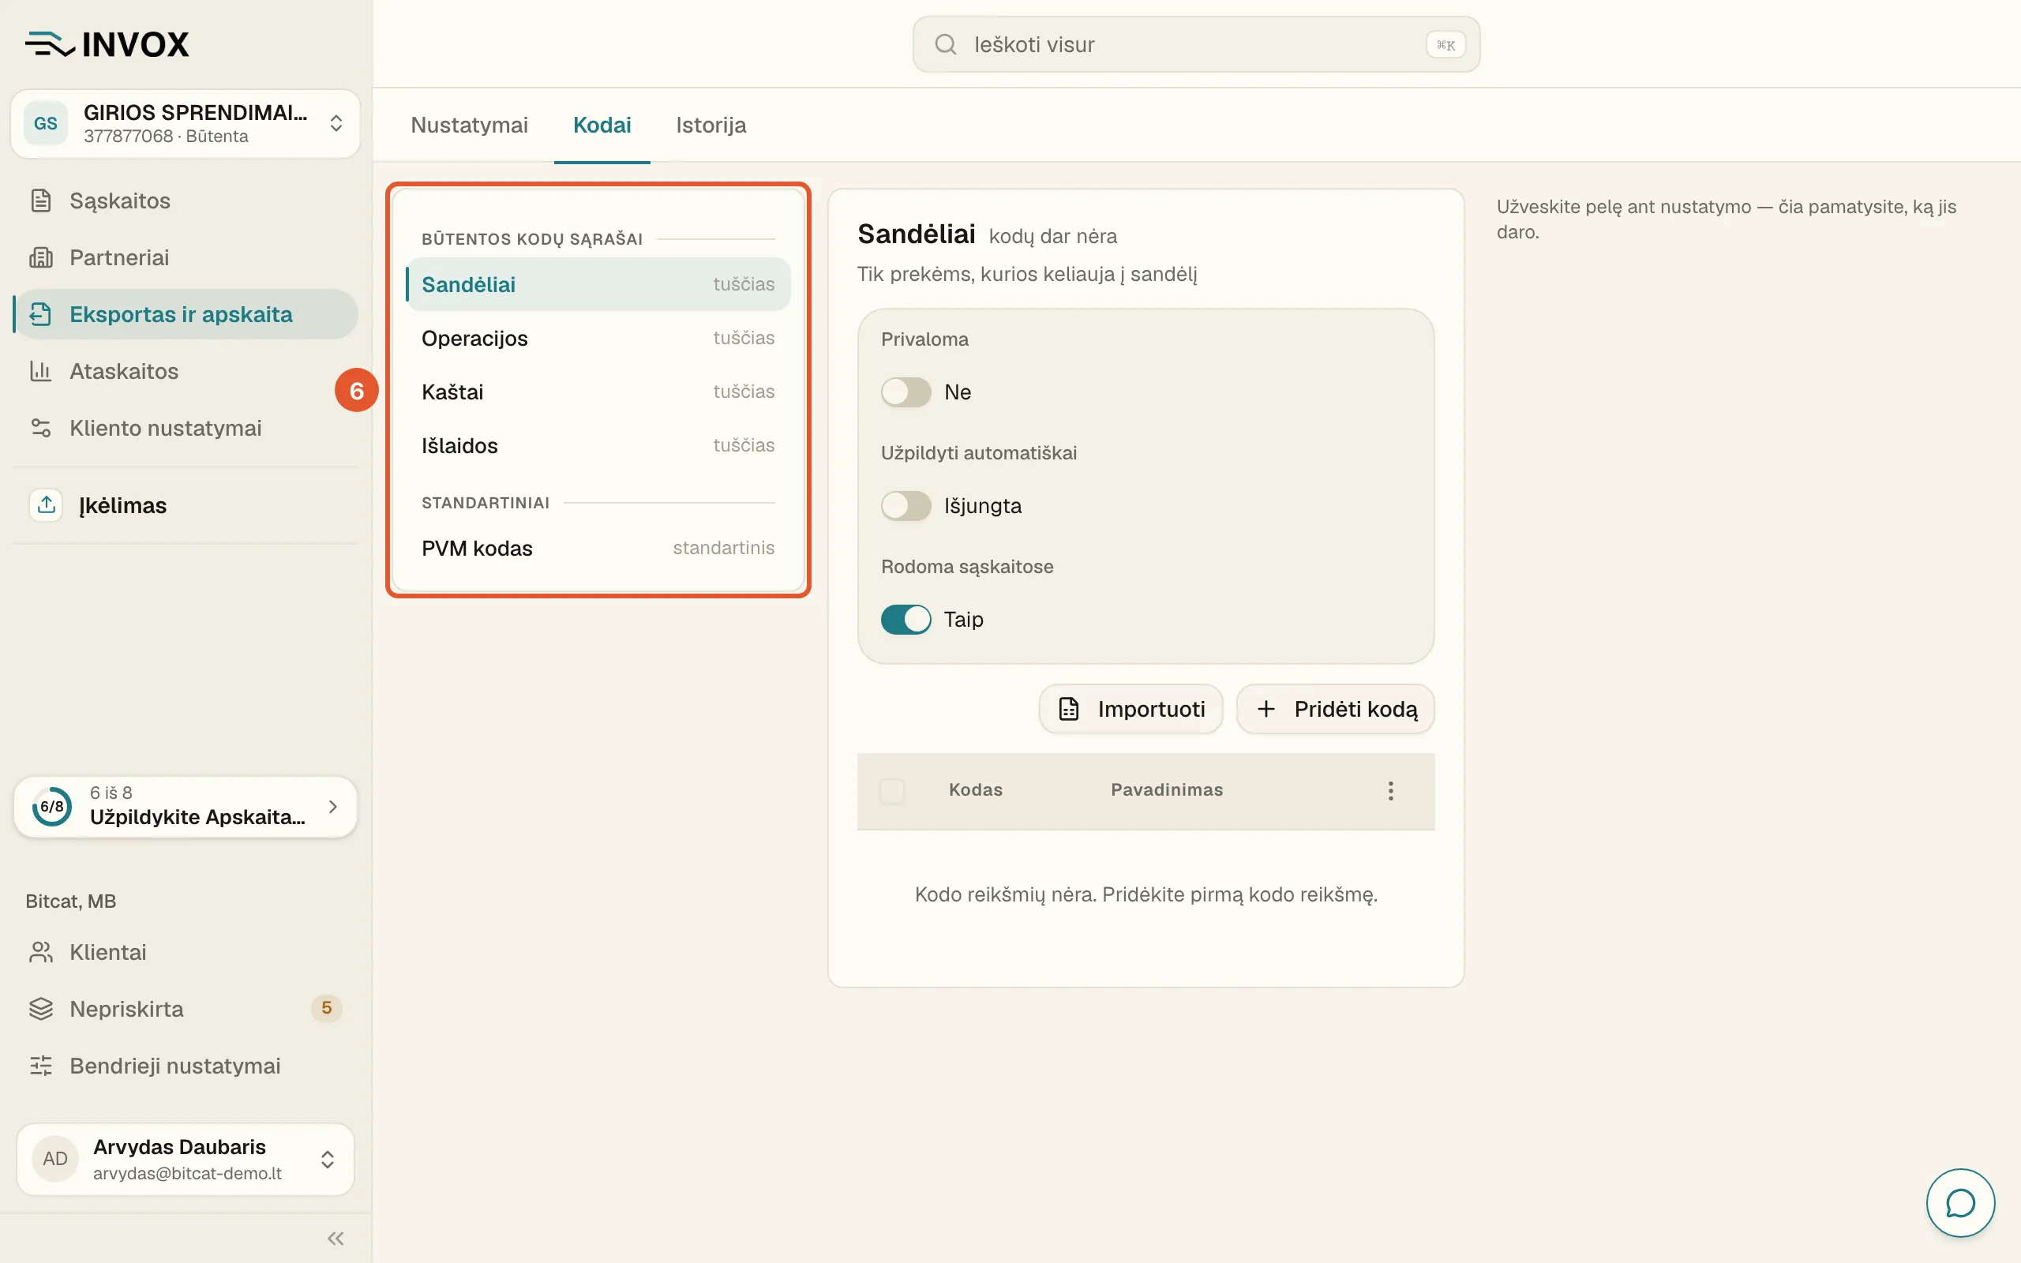The width and height of the screenshot is (2021, 1263).
Task: Click the Ieškoti visur search field
Action: click(x=1196, y=44)
